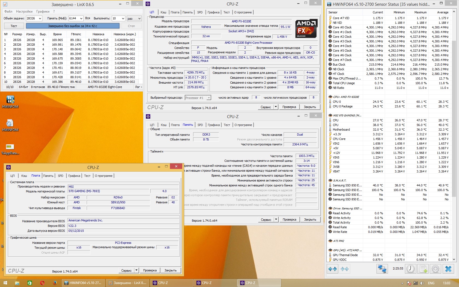The height and width of the screenshot is (287, 459).
Task: Click the Сервис button in the CPU-Z processor window
Action: pyautogui.click(x=266, y=107)
